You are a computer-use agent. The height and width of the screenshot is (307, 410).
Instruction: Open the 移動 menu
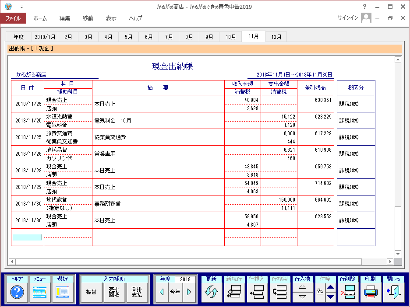pos(88,18)
